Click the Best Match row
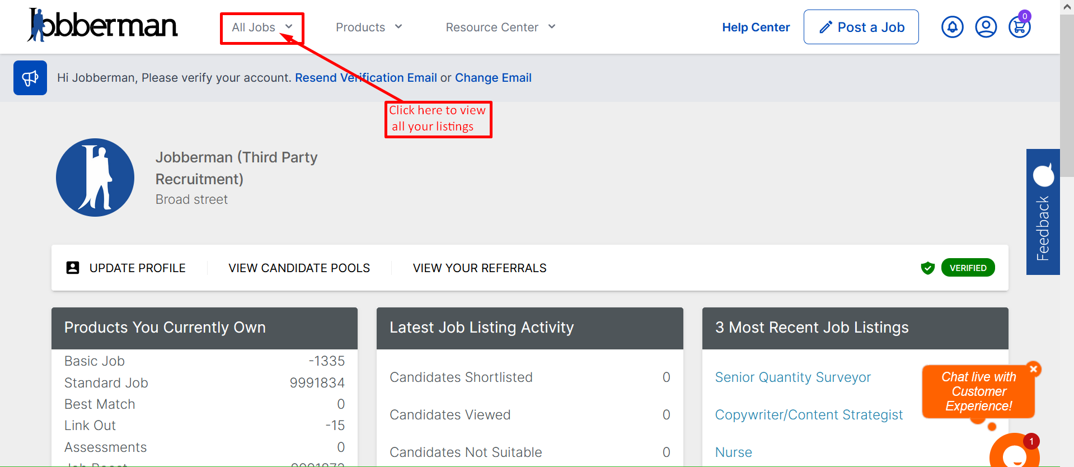 [204, 404]
